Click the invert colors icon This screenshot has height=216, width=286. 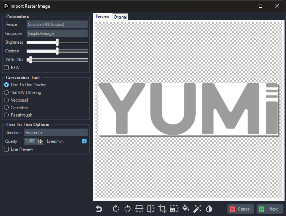pos(209,209)
